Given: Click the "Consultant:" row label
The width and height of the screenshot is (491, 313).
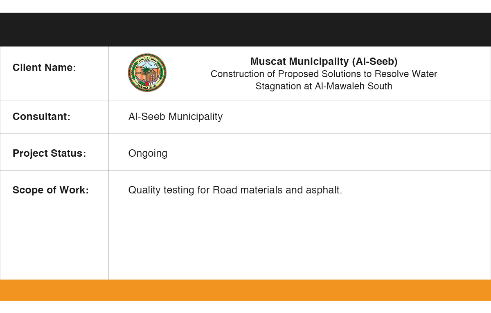Looking at the screenshot, I should point(41,117).
